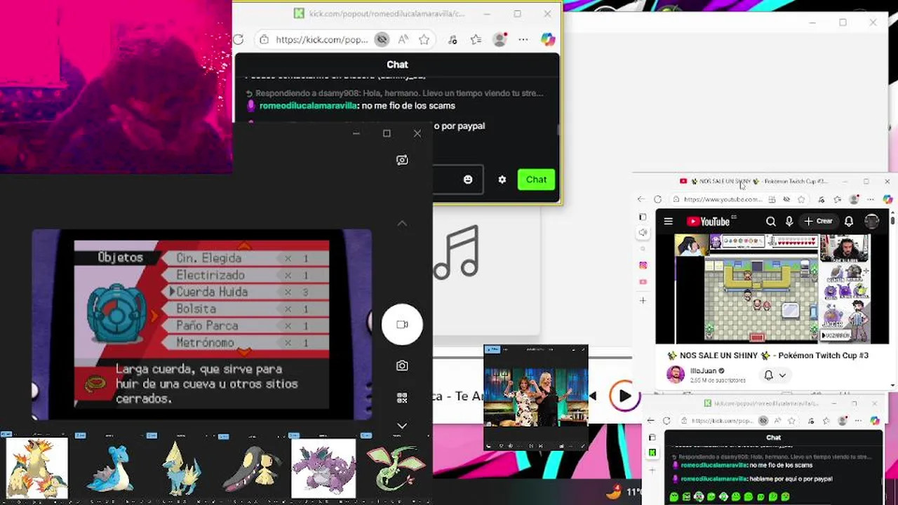The width and height of the screenshot is (898, 505).
Task: Click the YouTube Crear button
Action: [818, 222]
